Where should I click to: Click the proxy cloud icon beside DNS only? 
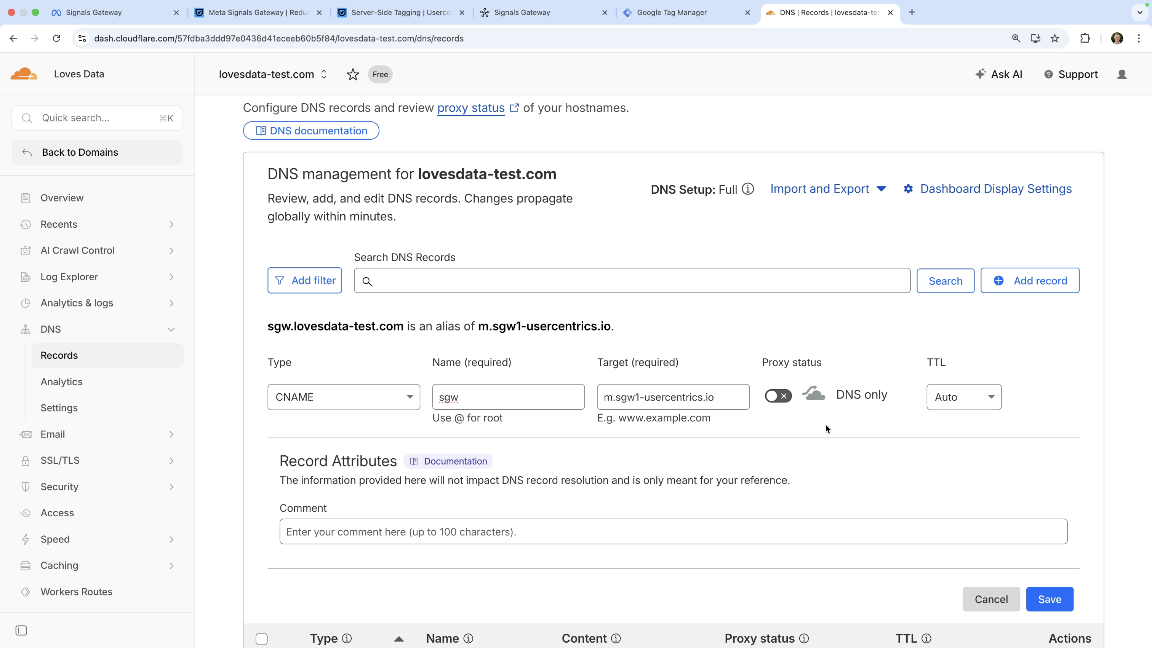point(813,394)
